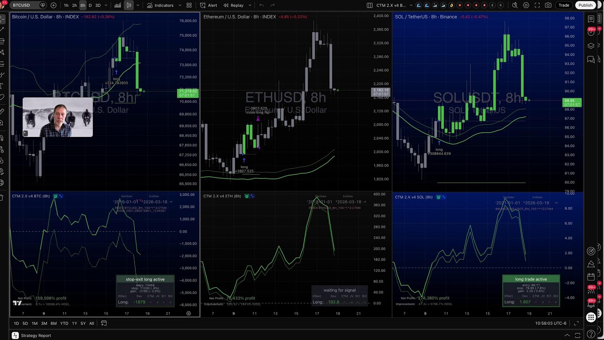Open the BTCUSD symbol search box
This screenshot has height=340, width=604.
28,5
